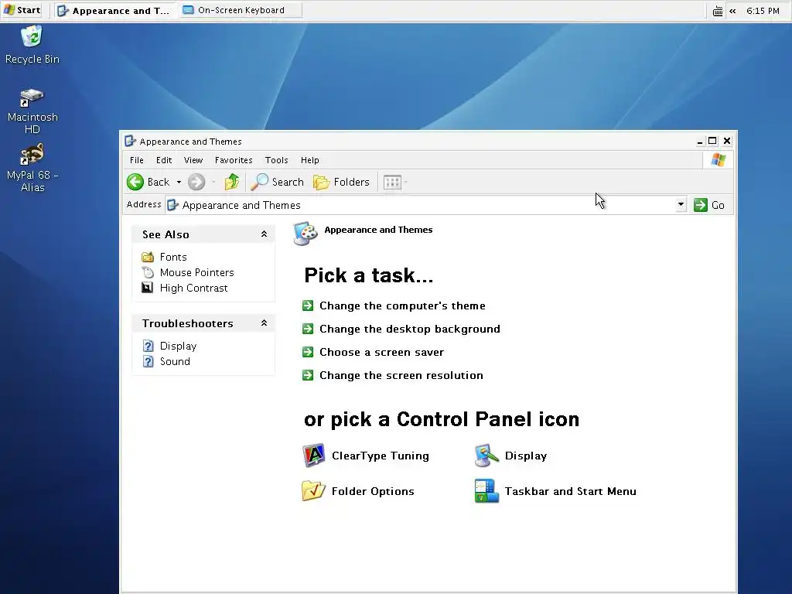Open the Tools menu
792x594 pixels.
[276, 160]
